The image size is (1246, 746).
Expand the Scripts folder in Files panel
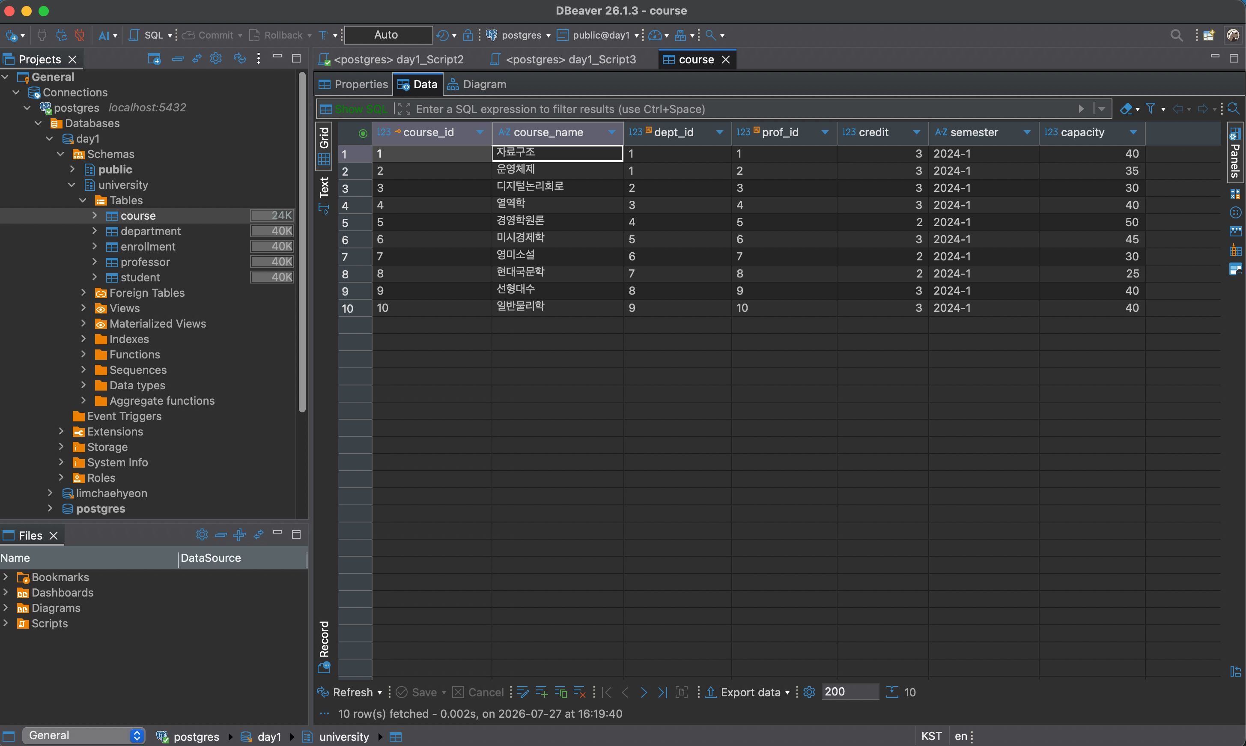pos(6,624)
